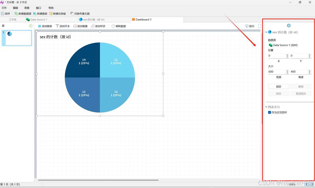Decrease 宽度 width with the down stepper
Screen dimensions: 315x188
coord(287,73)
